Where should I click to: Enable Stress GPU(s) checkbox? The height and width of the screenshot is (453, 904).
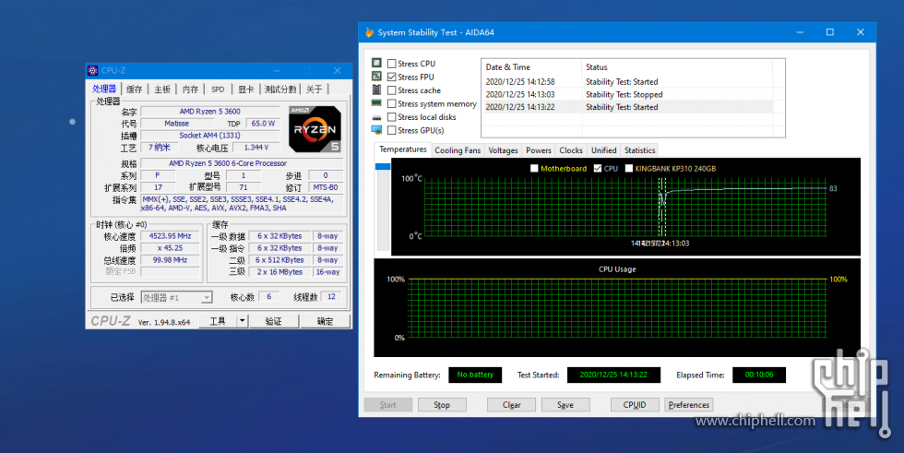coord(391,130)
